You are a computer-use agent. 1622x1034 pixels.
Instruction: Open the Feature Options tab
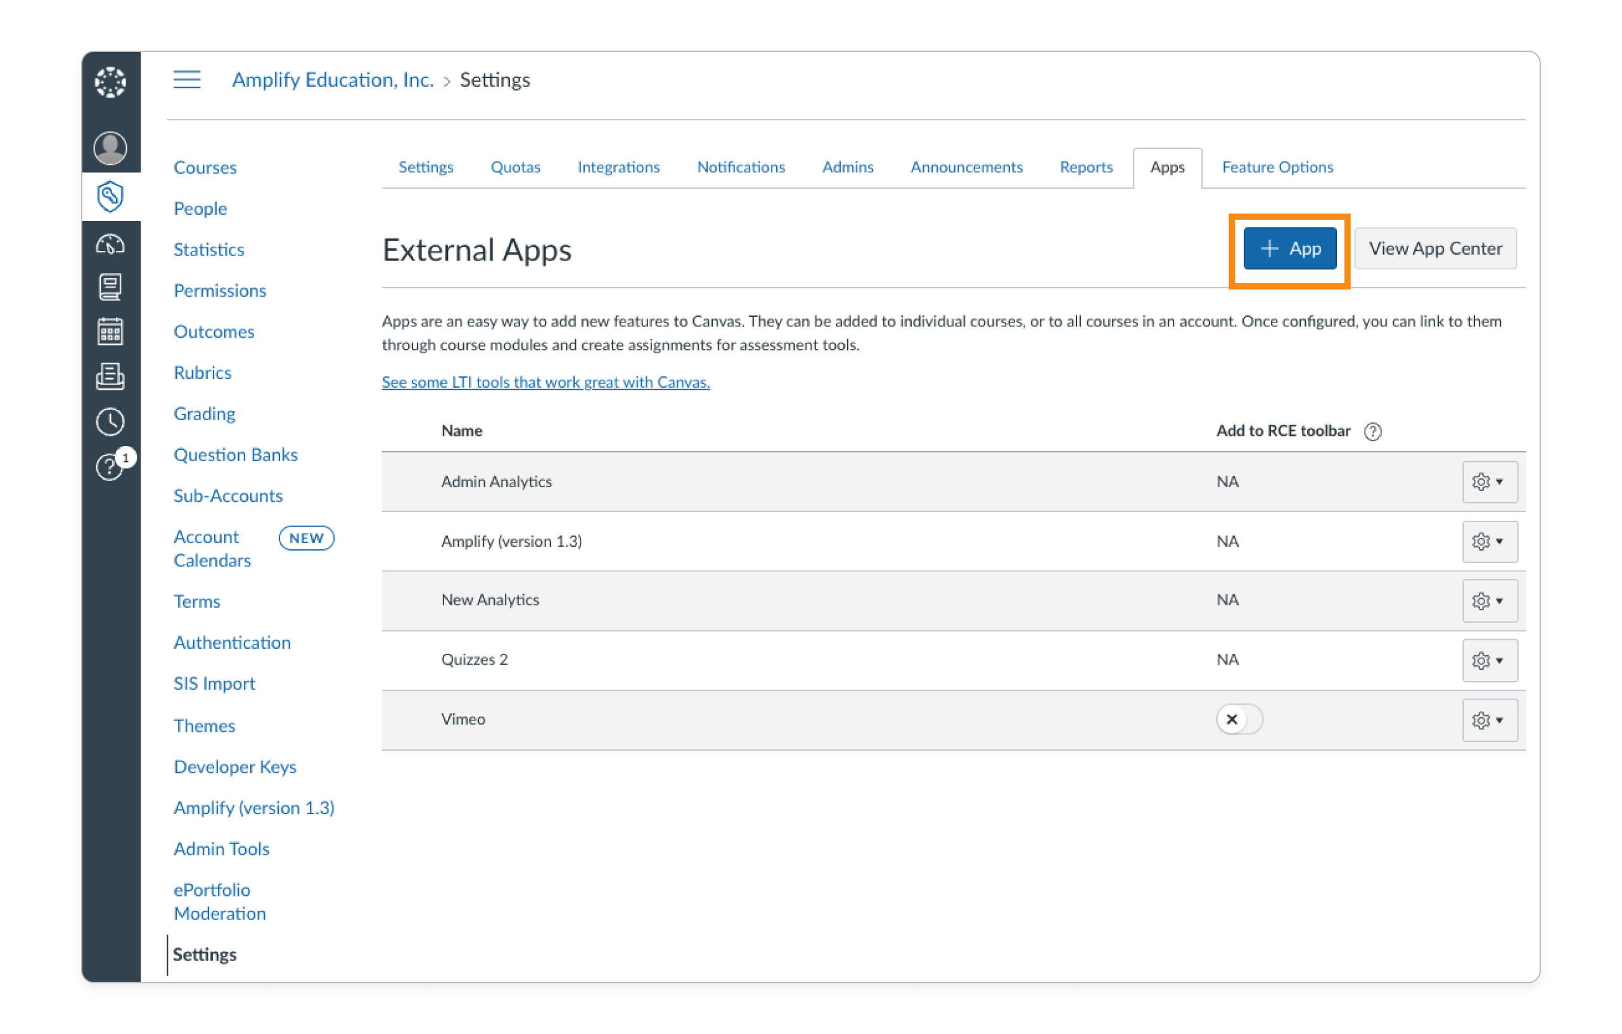[x=1277, y=167]
